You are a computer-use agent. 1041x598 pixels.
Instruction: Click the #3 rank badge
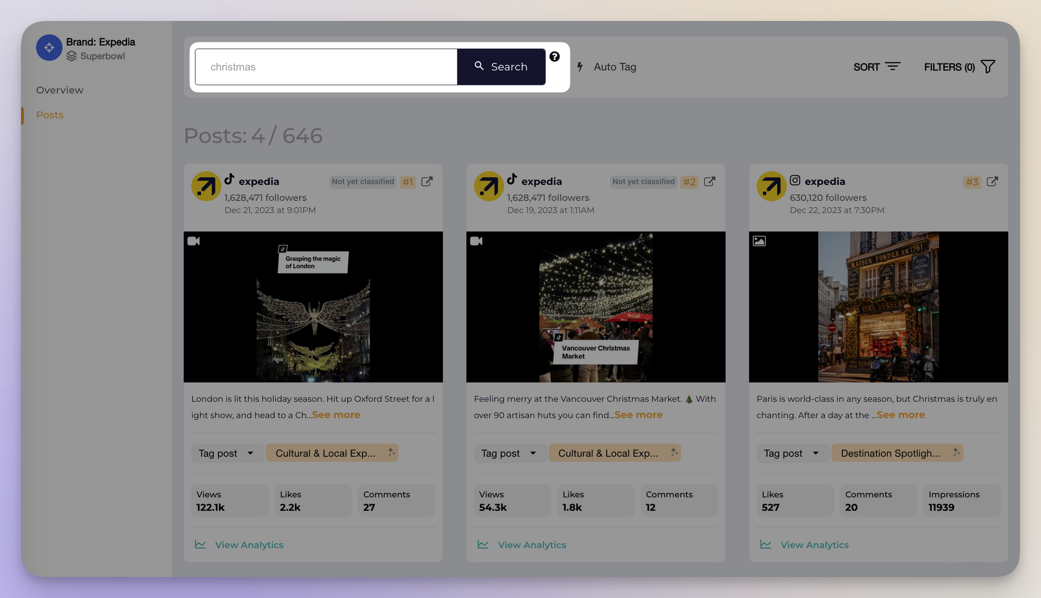pos(972,182)
